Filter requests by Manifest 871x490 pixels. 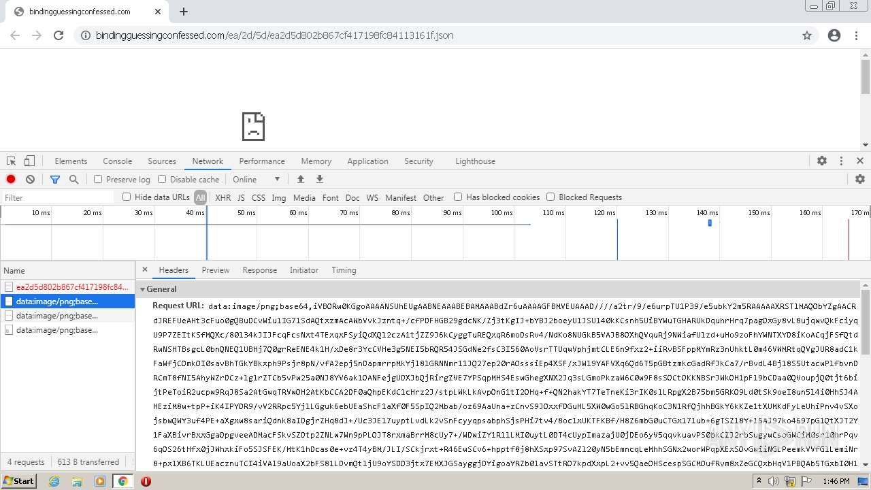tap(401, 197)
